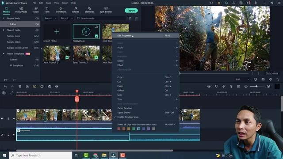Open the Windows Start button

[x=4, y=155]
